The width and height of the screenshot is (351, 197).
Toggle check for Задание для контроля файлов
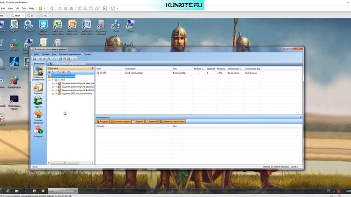[56, 90]
